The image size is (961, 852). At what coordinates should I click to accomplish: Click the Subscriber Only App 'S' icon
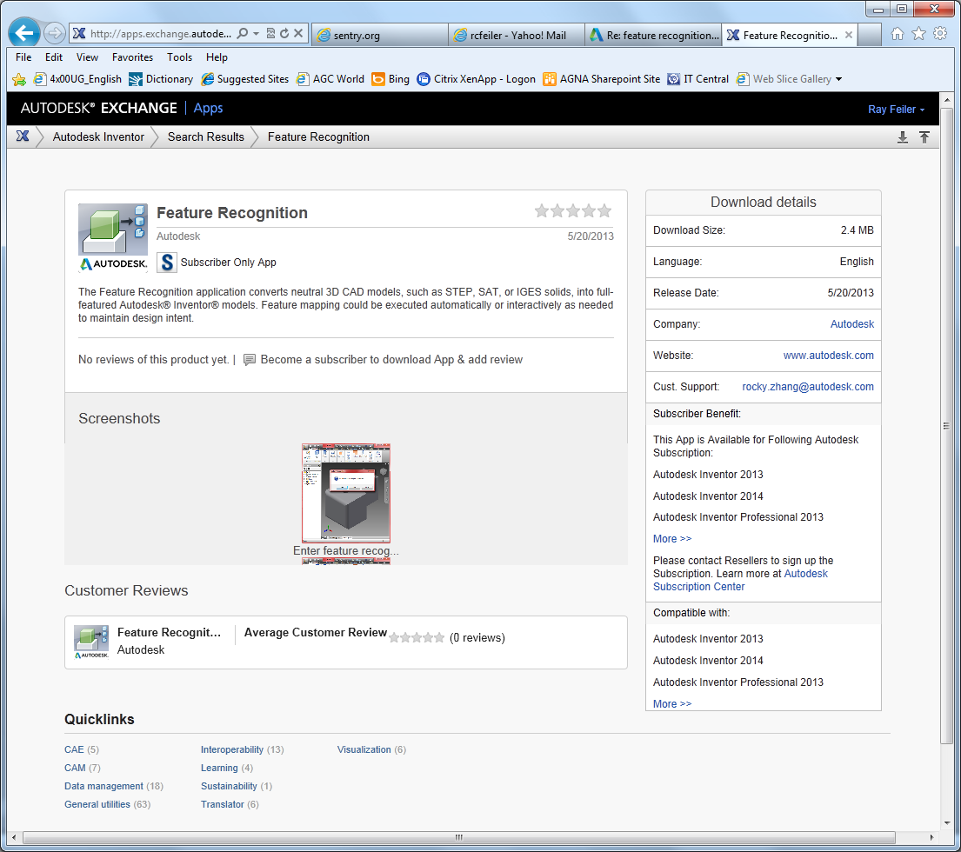point(166,263)
